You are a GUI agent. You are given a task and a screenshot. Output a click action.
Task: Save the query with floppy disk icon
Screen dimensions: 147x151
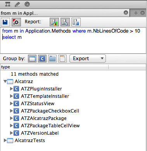point(5,22)
